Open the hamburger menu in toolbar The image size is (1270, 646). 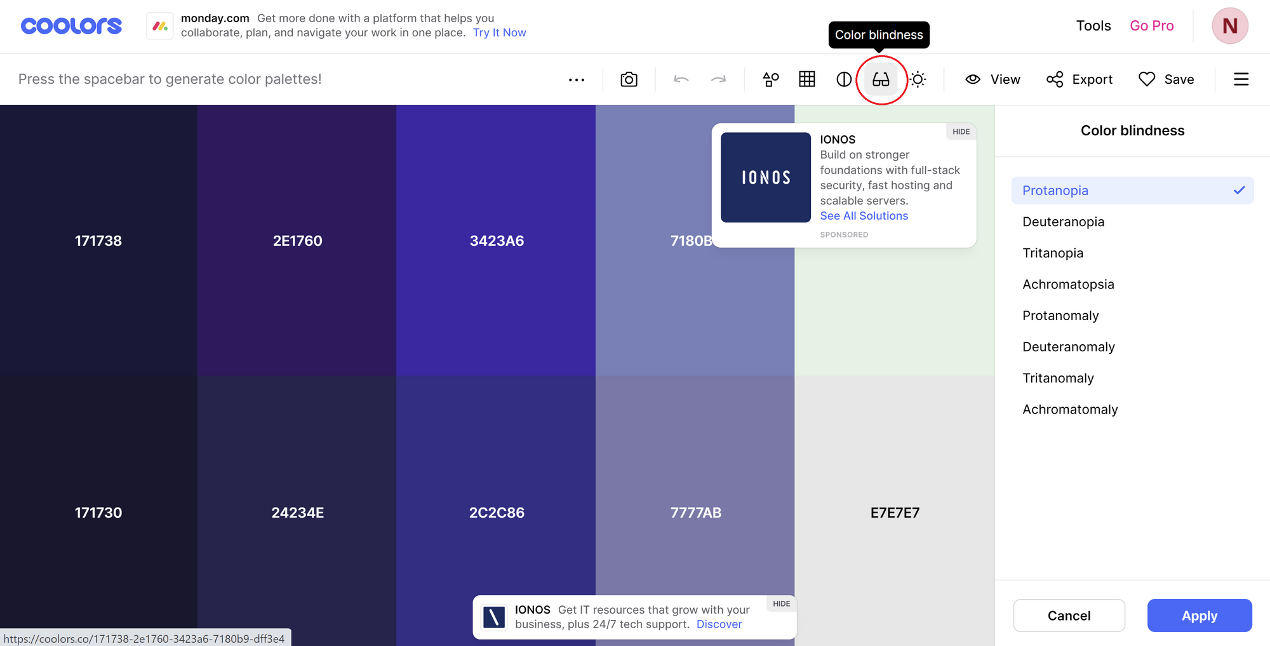point(1241,79)
